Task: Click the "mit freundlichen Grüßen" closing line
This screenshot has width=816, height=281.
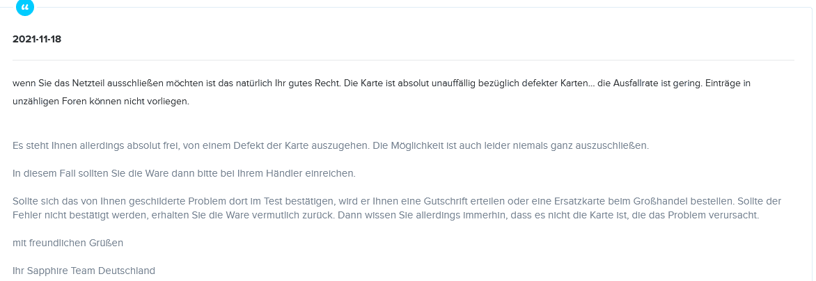Action: point(68,243)
